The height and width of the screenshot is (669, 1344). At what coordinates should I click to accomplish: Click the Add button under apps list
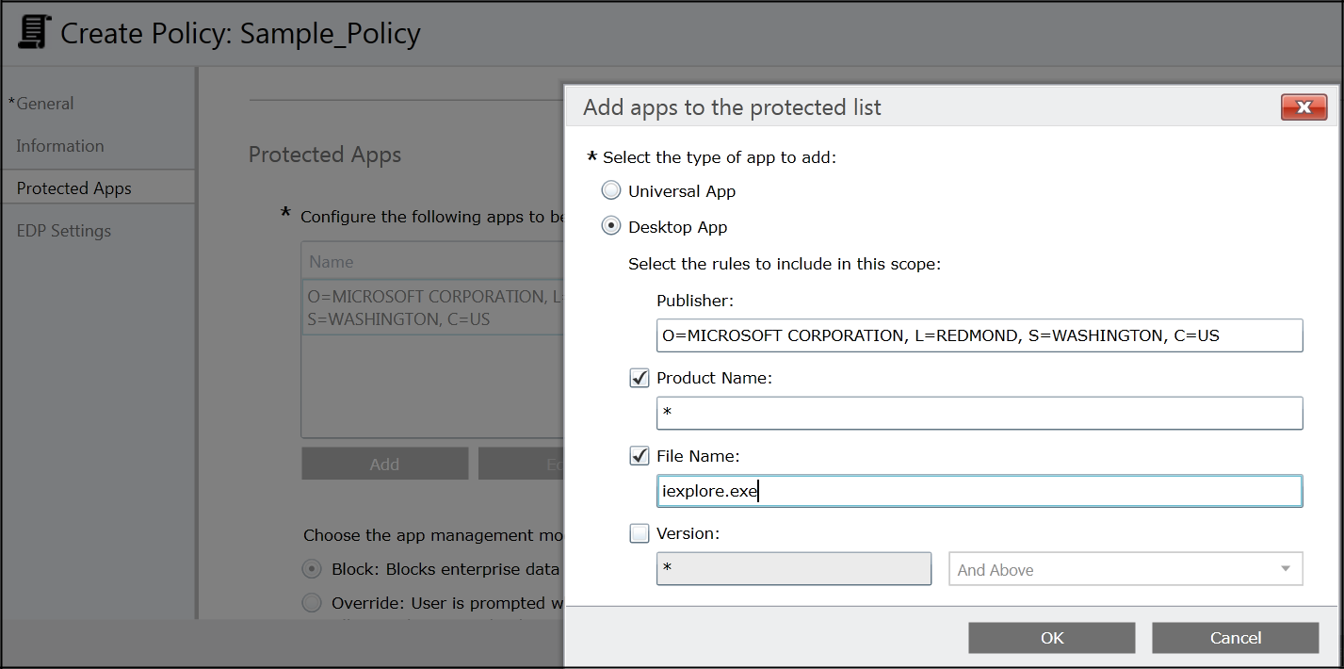pos(384,464)
